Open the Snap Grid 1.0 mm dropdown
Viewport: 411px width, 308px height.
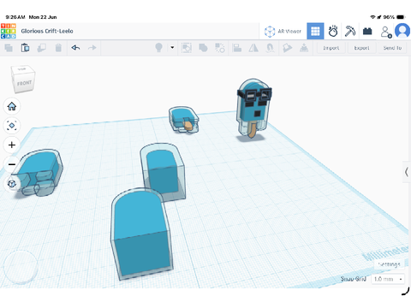(x=388, y=279)
